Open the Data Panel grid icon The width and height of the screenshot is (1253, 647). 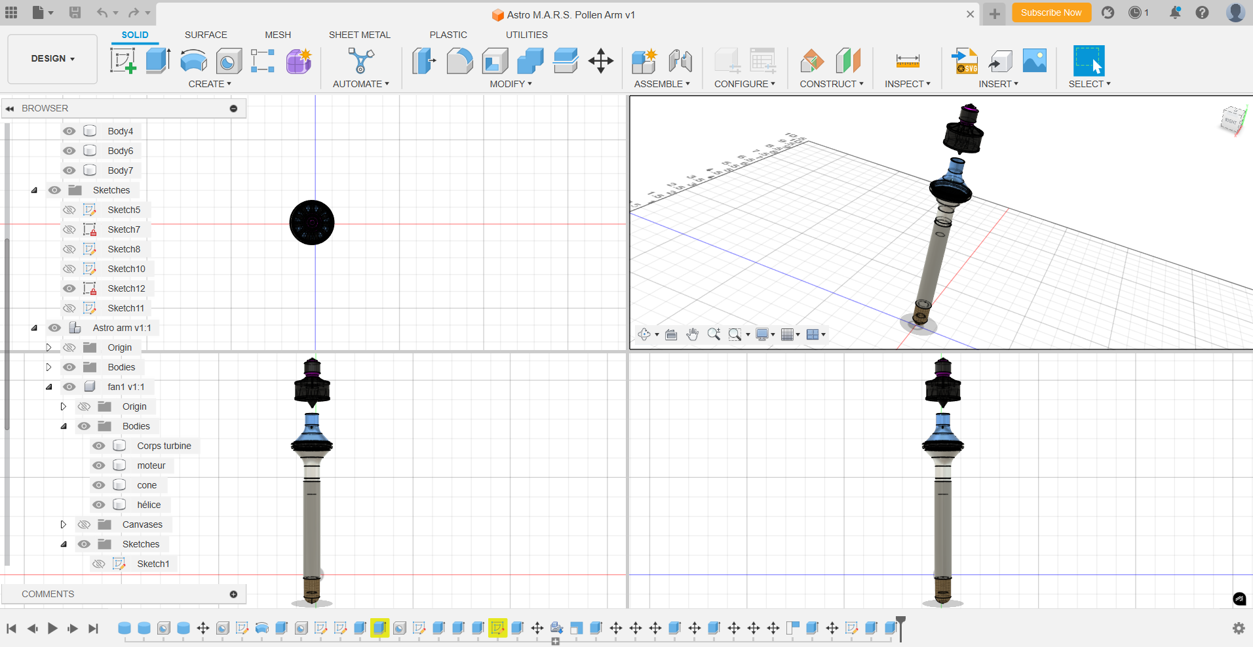(11, 12)
